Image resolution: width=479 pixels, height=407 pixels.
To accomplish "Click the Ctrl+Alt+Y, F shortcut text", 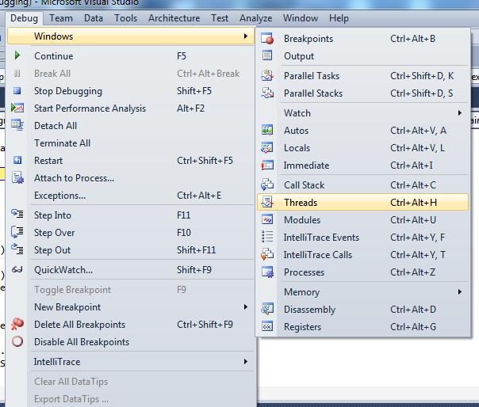I will tap(418, 237).
